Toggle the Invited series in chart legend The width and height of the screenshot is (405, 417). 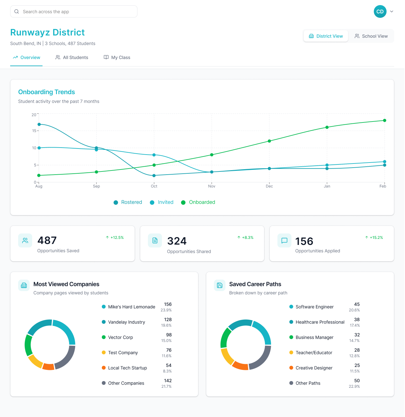tap(162, 202)
